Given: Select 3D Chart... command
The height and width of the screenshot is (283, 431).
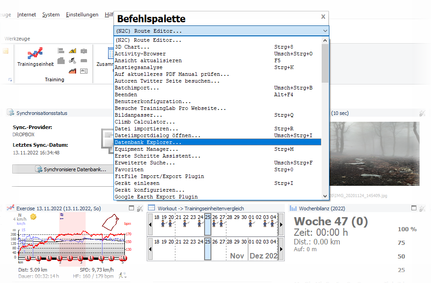Looking at the screenshot, I should click(x=217, y=47).
